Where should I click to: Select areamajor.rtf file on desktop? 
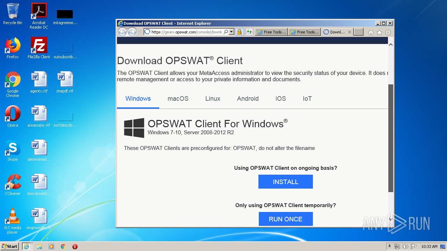(x=39, y=116)
